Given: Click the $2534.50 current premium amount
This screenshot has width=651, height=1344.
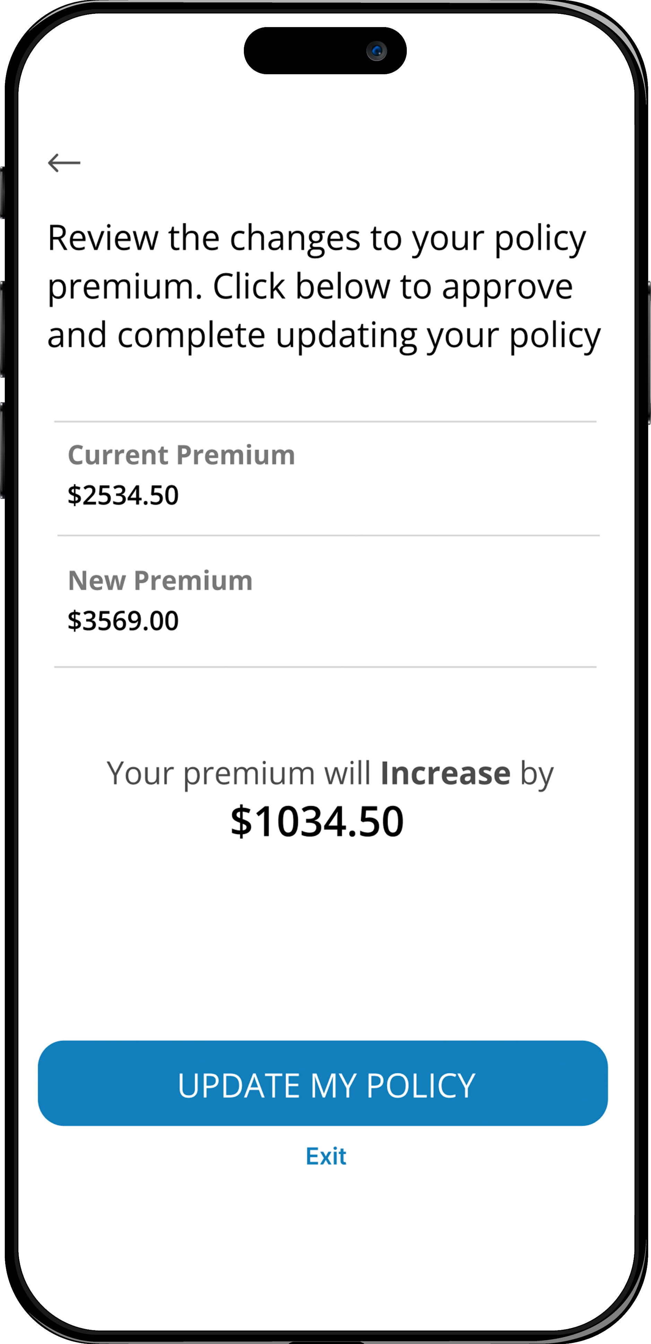Looking at the screenshot, I should click(123, 495).
